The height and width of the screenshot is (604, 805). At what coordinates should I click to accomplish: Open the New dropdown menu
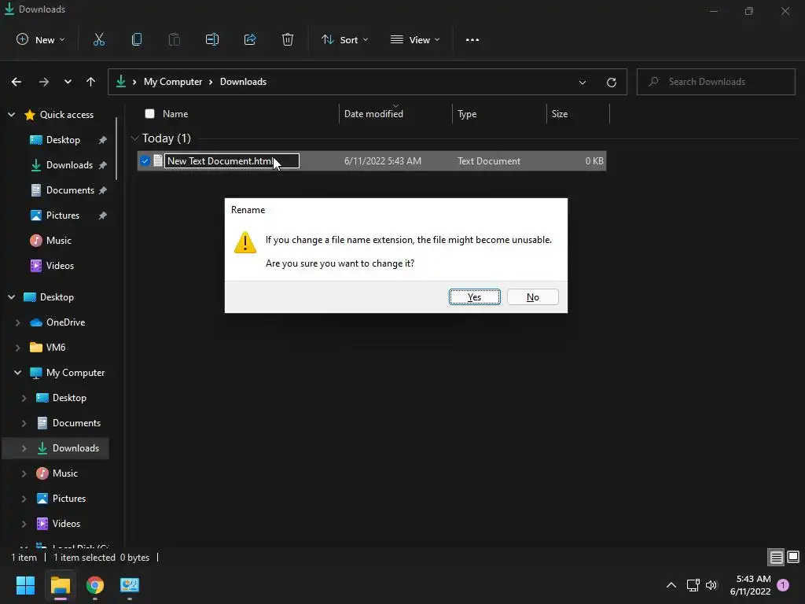[x=41, y=39]
